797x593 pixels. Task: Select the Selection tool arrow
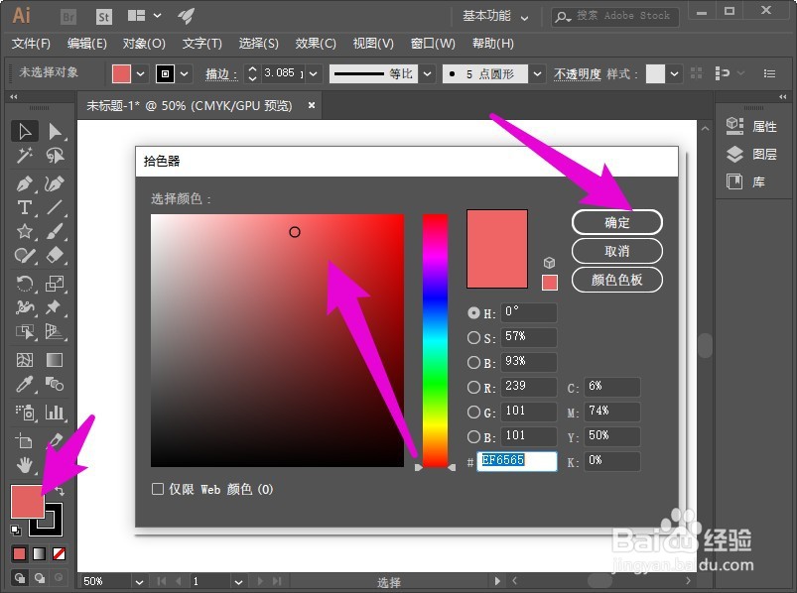(x=25, y=131)
